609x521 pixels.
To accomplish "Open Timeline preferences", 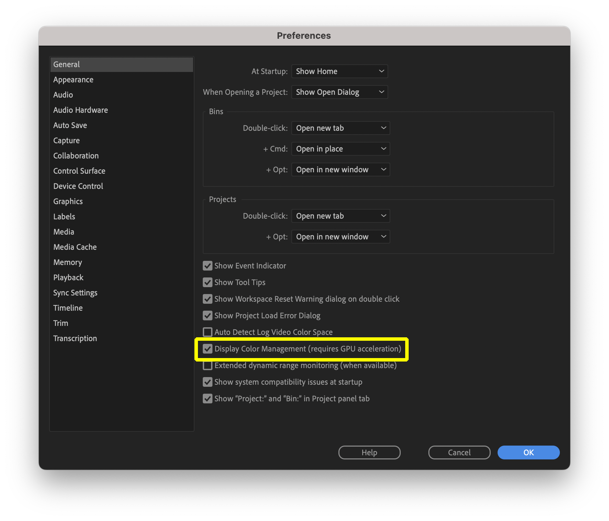I will click(121, 308).
